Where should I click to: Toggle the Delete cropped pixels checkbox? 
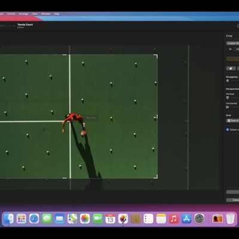point(228,130)
